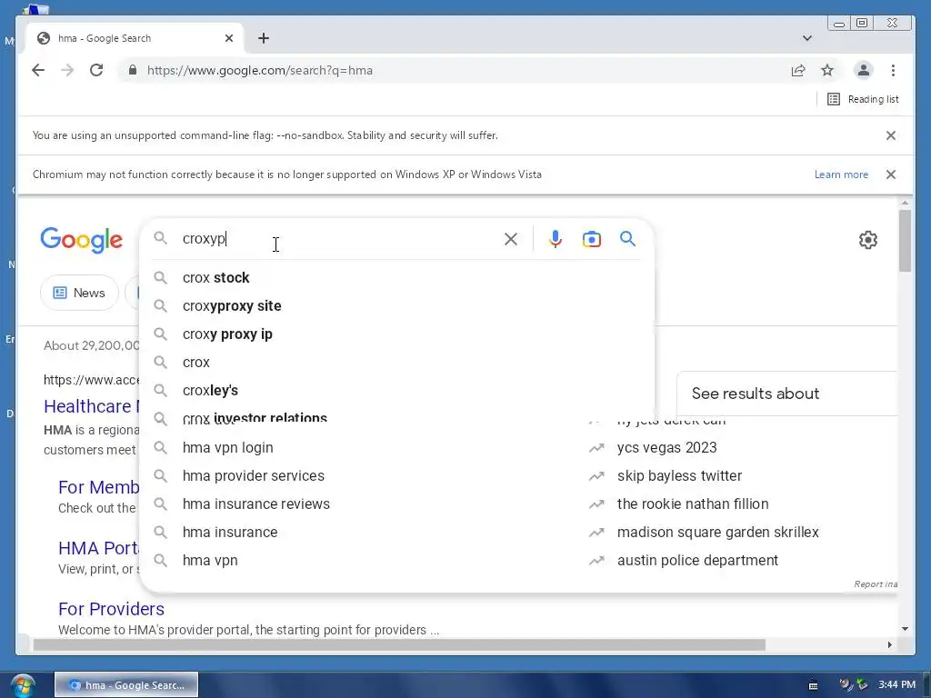Expand the tab search chevron
Viewport: 931px width, 698px height.
click(807, 38)
